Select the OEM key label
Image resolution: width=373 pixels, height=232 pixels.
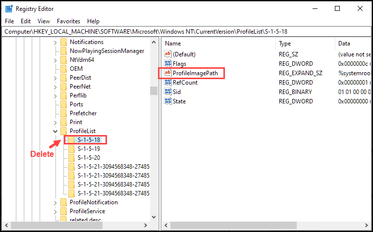76,69
